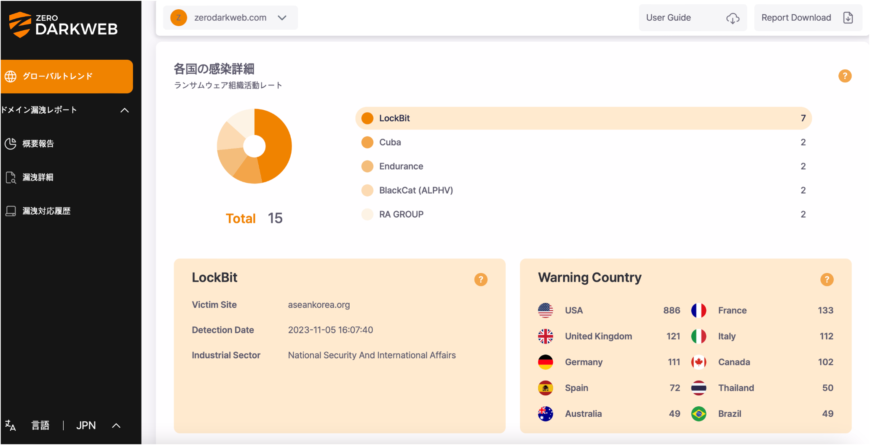Click the Brazil flag icon
The height and width of the screenshot is (445, 870).
tap(699, 414)
